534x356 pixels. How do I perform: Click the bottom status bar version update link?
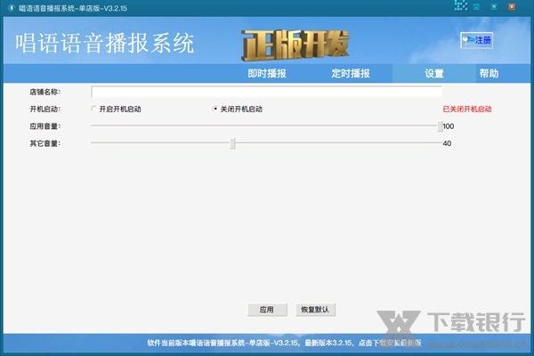pos(284,343)
